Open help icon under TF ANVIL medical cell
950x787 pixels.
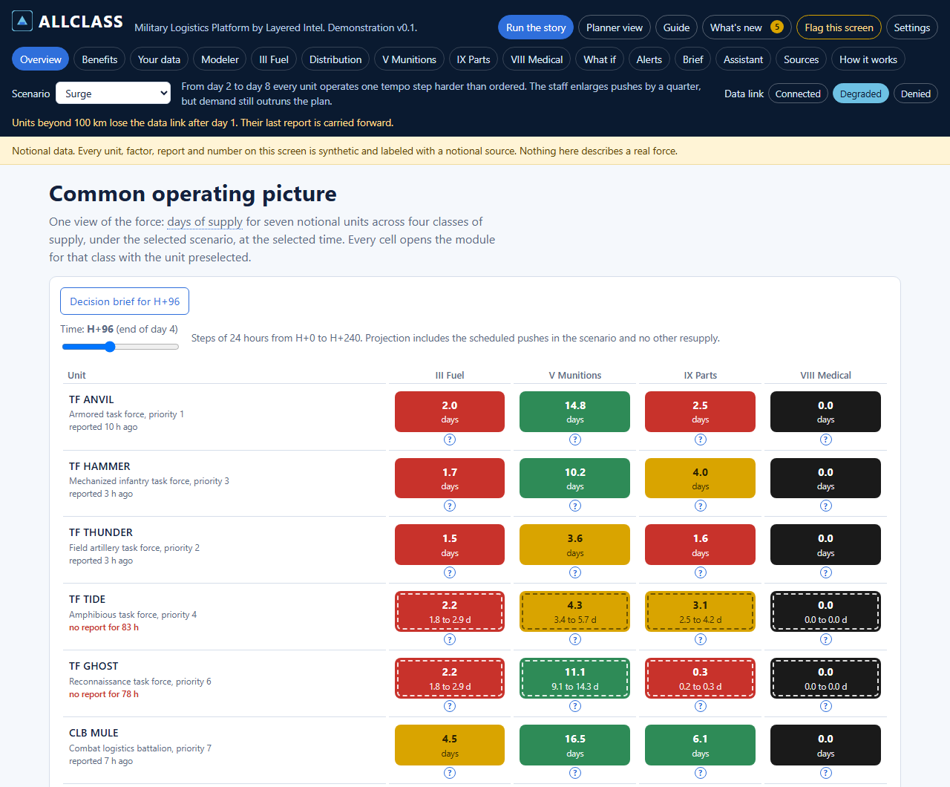826,440
